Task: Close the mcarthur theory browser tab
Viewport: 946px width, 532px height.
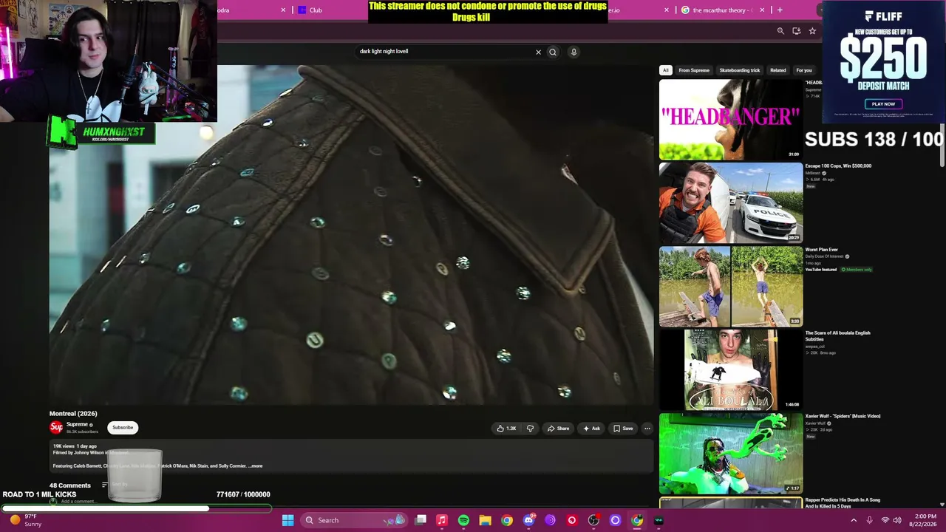Action: (x=762, y=10)
